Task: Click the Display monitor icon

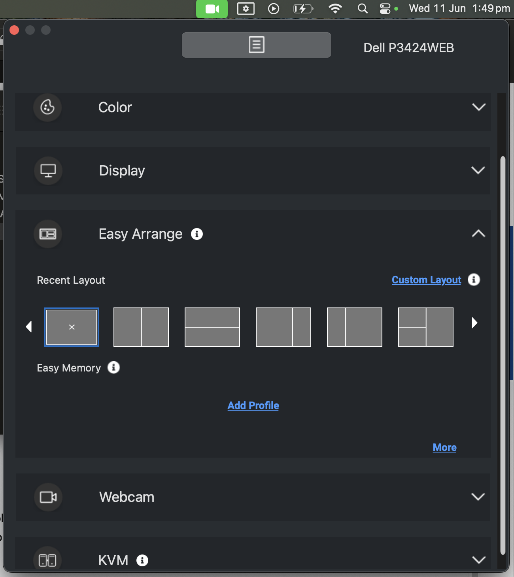Action: (x=48, y=171)
